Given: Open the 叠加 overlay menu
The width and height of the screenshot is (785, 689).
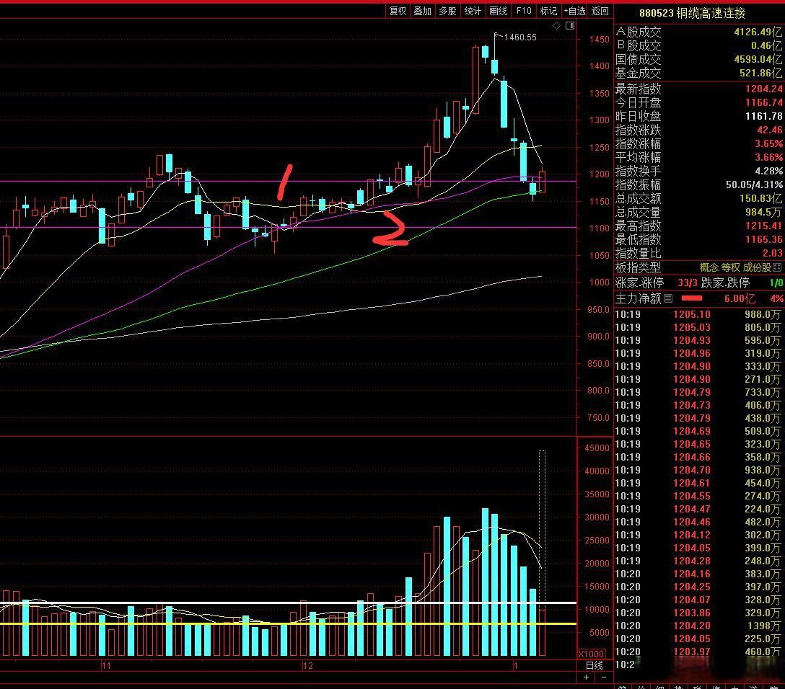Looking at the screenshot, I should pos(422,11).
